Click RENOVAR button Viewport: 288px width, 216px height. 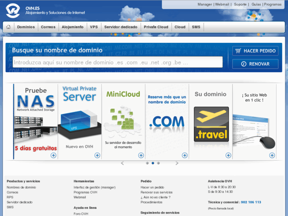coord(255,64)
